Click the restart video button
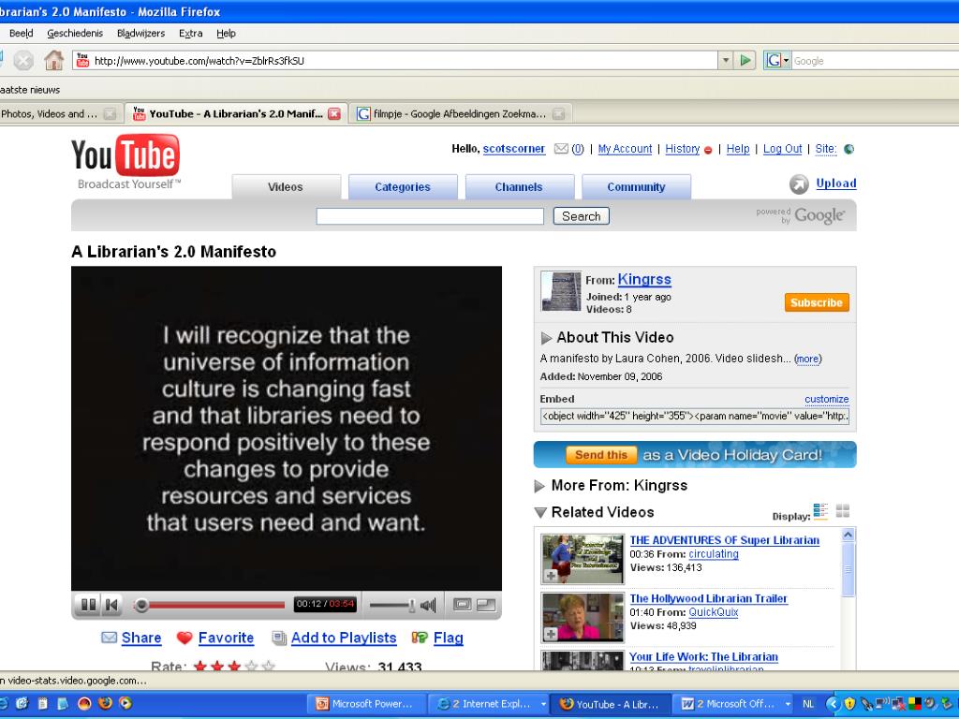 112,605
